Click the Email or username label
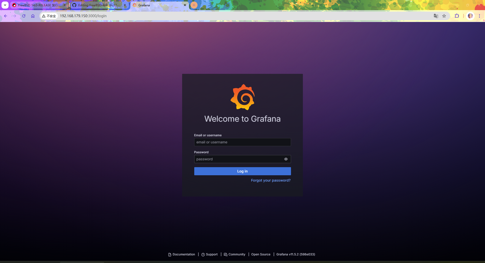The width and height of the screenshot is (485, 263). [x=208, y=135]
